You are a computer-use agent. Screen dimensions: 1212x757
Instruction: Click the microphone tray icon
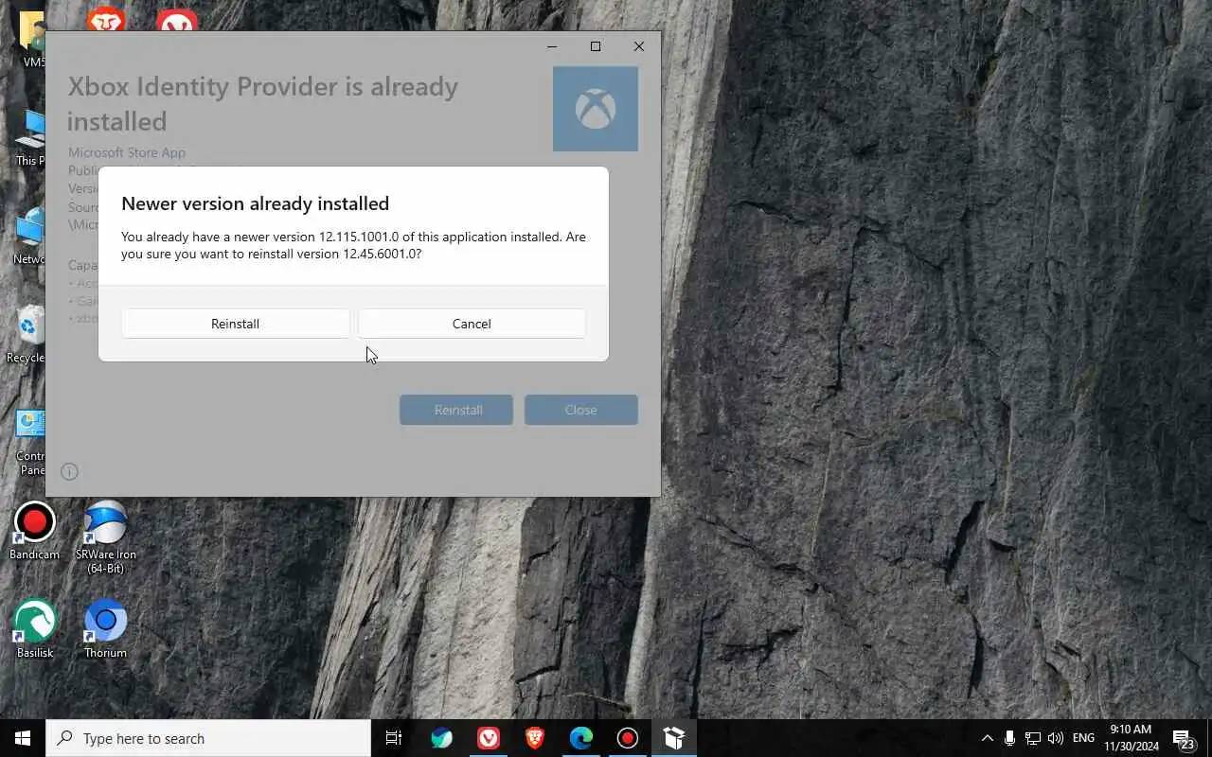click(x=1010, y=738)
